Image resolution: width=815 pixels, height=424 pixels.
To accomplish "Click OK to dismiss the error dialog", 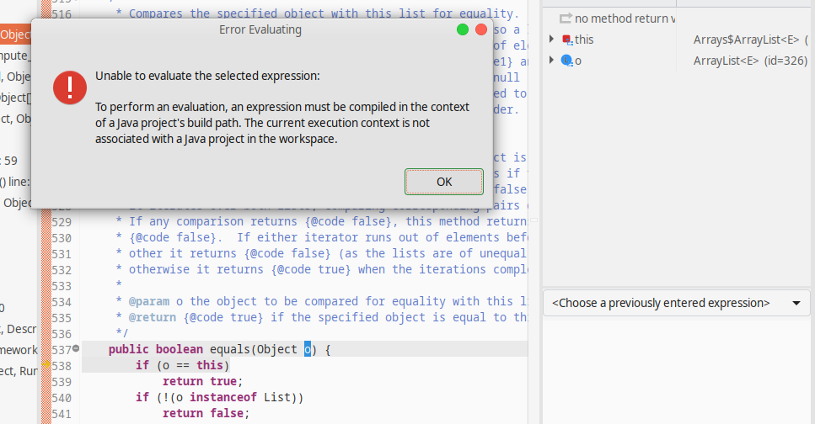I will 444,182.
